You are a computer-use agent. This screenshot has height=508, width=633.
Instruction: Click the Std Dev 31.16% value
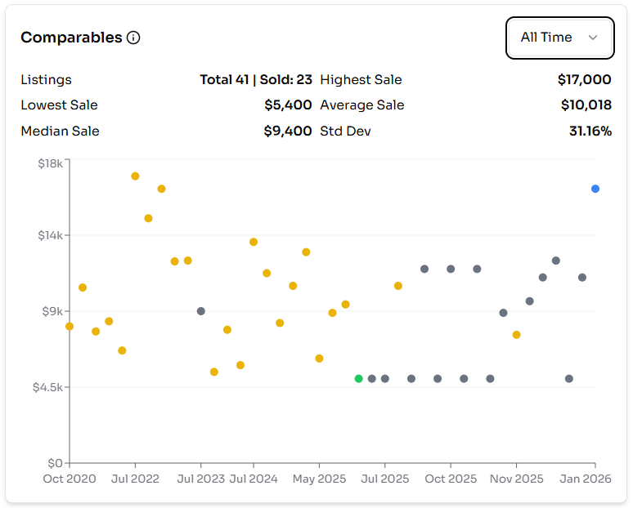click(590, 131)
